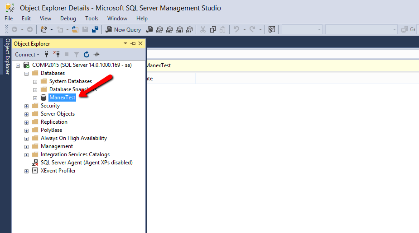Viewport: 419px width, 233px height.
Task: Refresh the Object Explorer tree
Action: click(87, 54)
